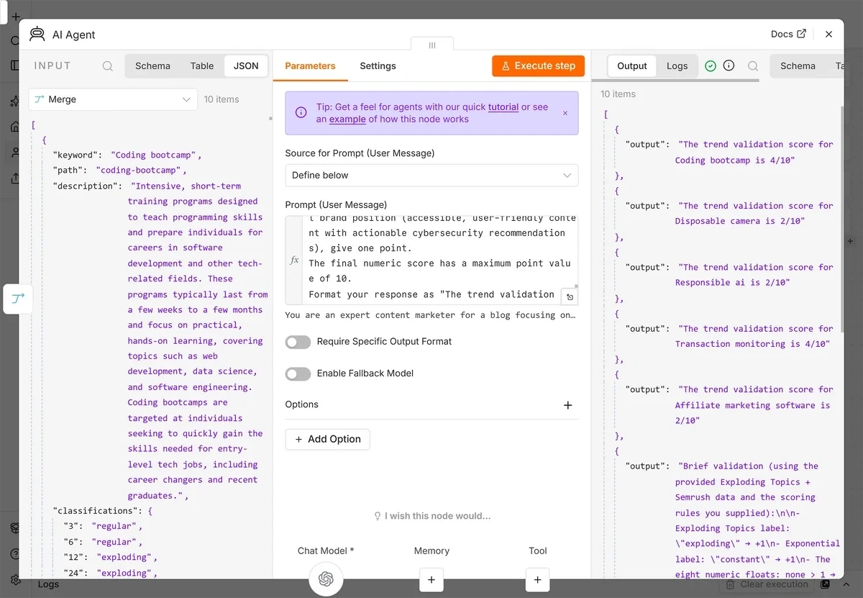
Task: Run the node with Execute step
Action: (x=539, y=66)
